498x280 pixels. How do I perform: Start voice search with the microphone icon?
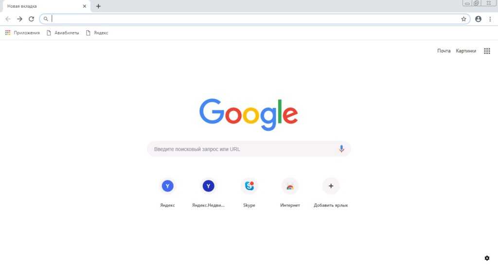[x=341, y=149]
